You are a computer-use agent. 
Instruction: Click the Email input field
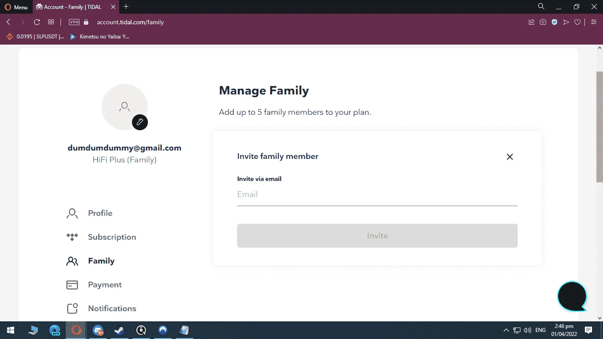[377, 195]
